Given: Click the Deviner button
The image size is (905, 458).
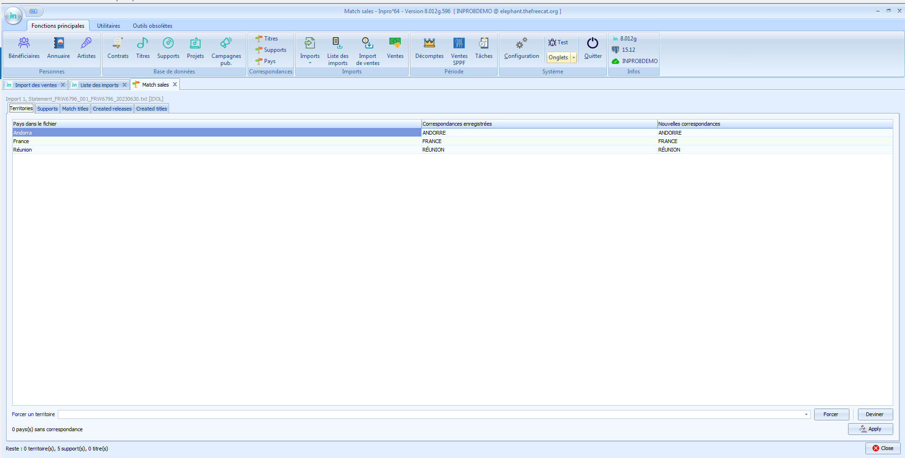Looking at the screenshot, I should tap(874, 414).
